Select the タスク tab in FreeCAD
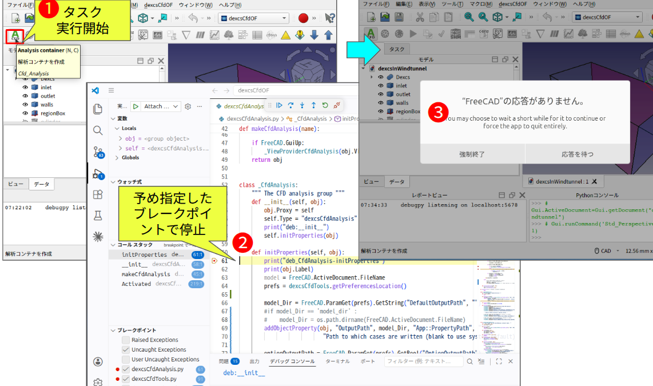The image size is (653, 386). pyautogui.click(x=397, y=50)
